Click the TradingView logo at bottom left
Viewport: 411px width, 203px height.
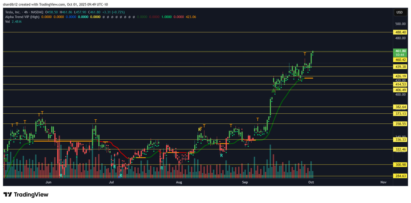[26, 195]
